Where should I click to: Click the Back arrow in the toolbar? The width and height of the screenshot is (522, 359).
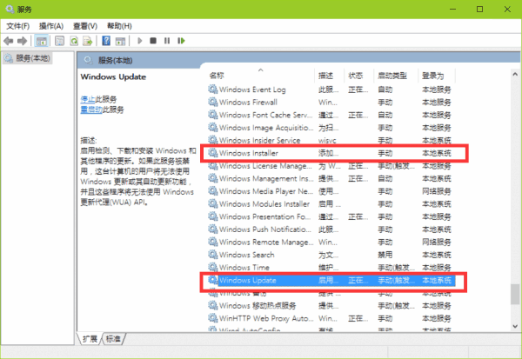click(10, 40)
